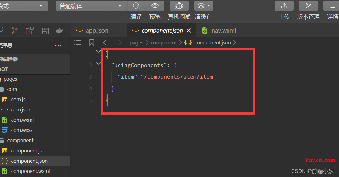Open details hamburger icon
This screenshot has width=339, height=177.
[332, 6]
